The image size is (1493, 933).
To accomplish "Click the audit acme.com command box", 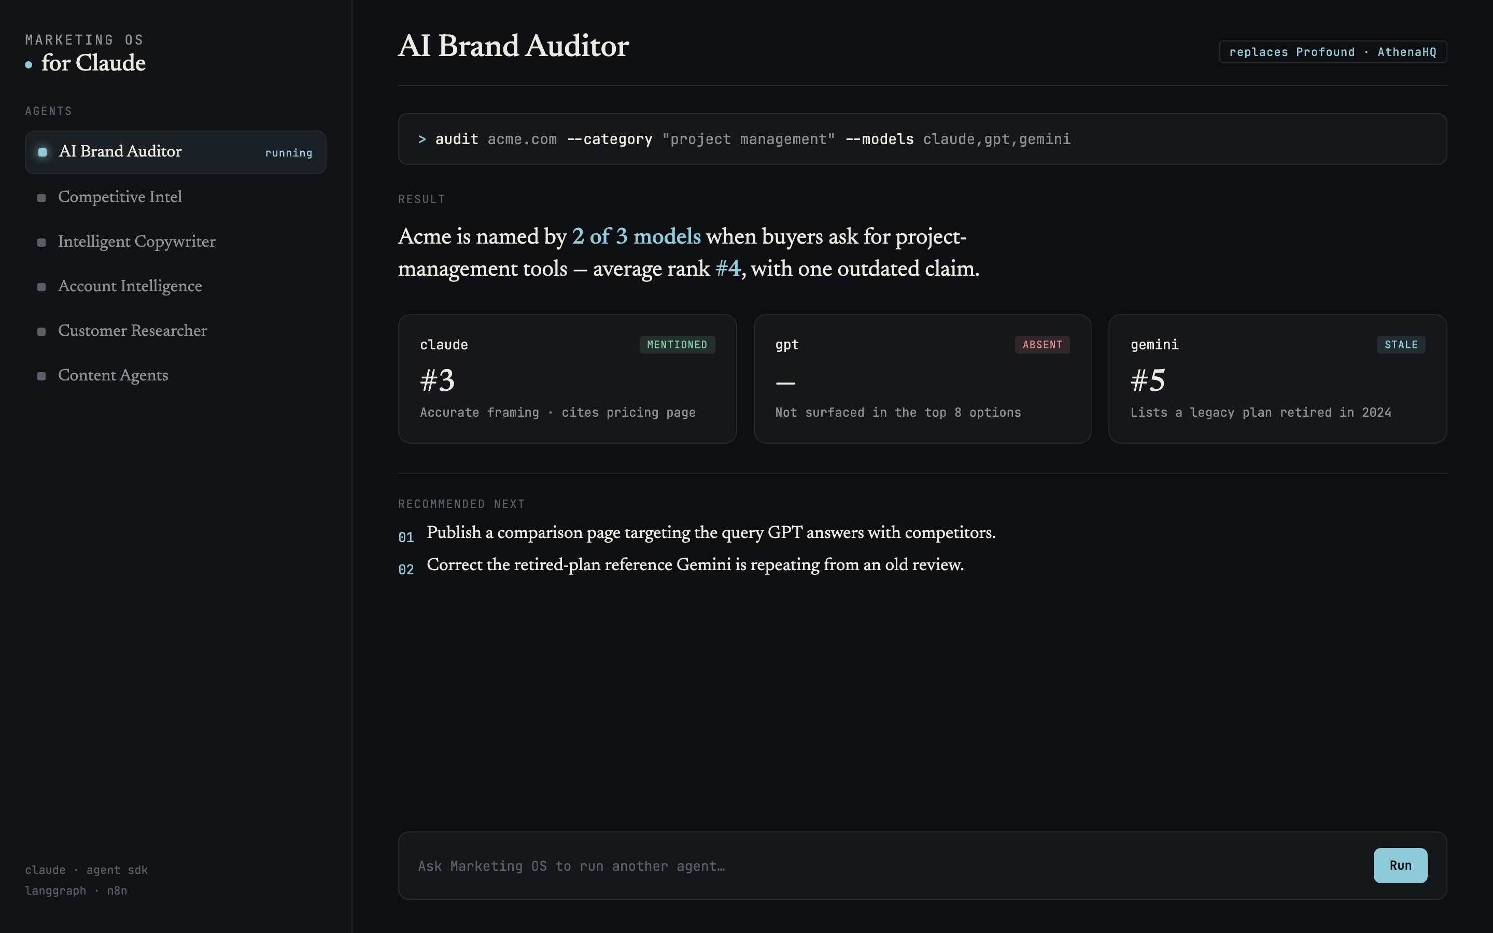I will pyautogui.click(x=922, y=139).
